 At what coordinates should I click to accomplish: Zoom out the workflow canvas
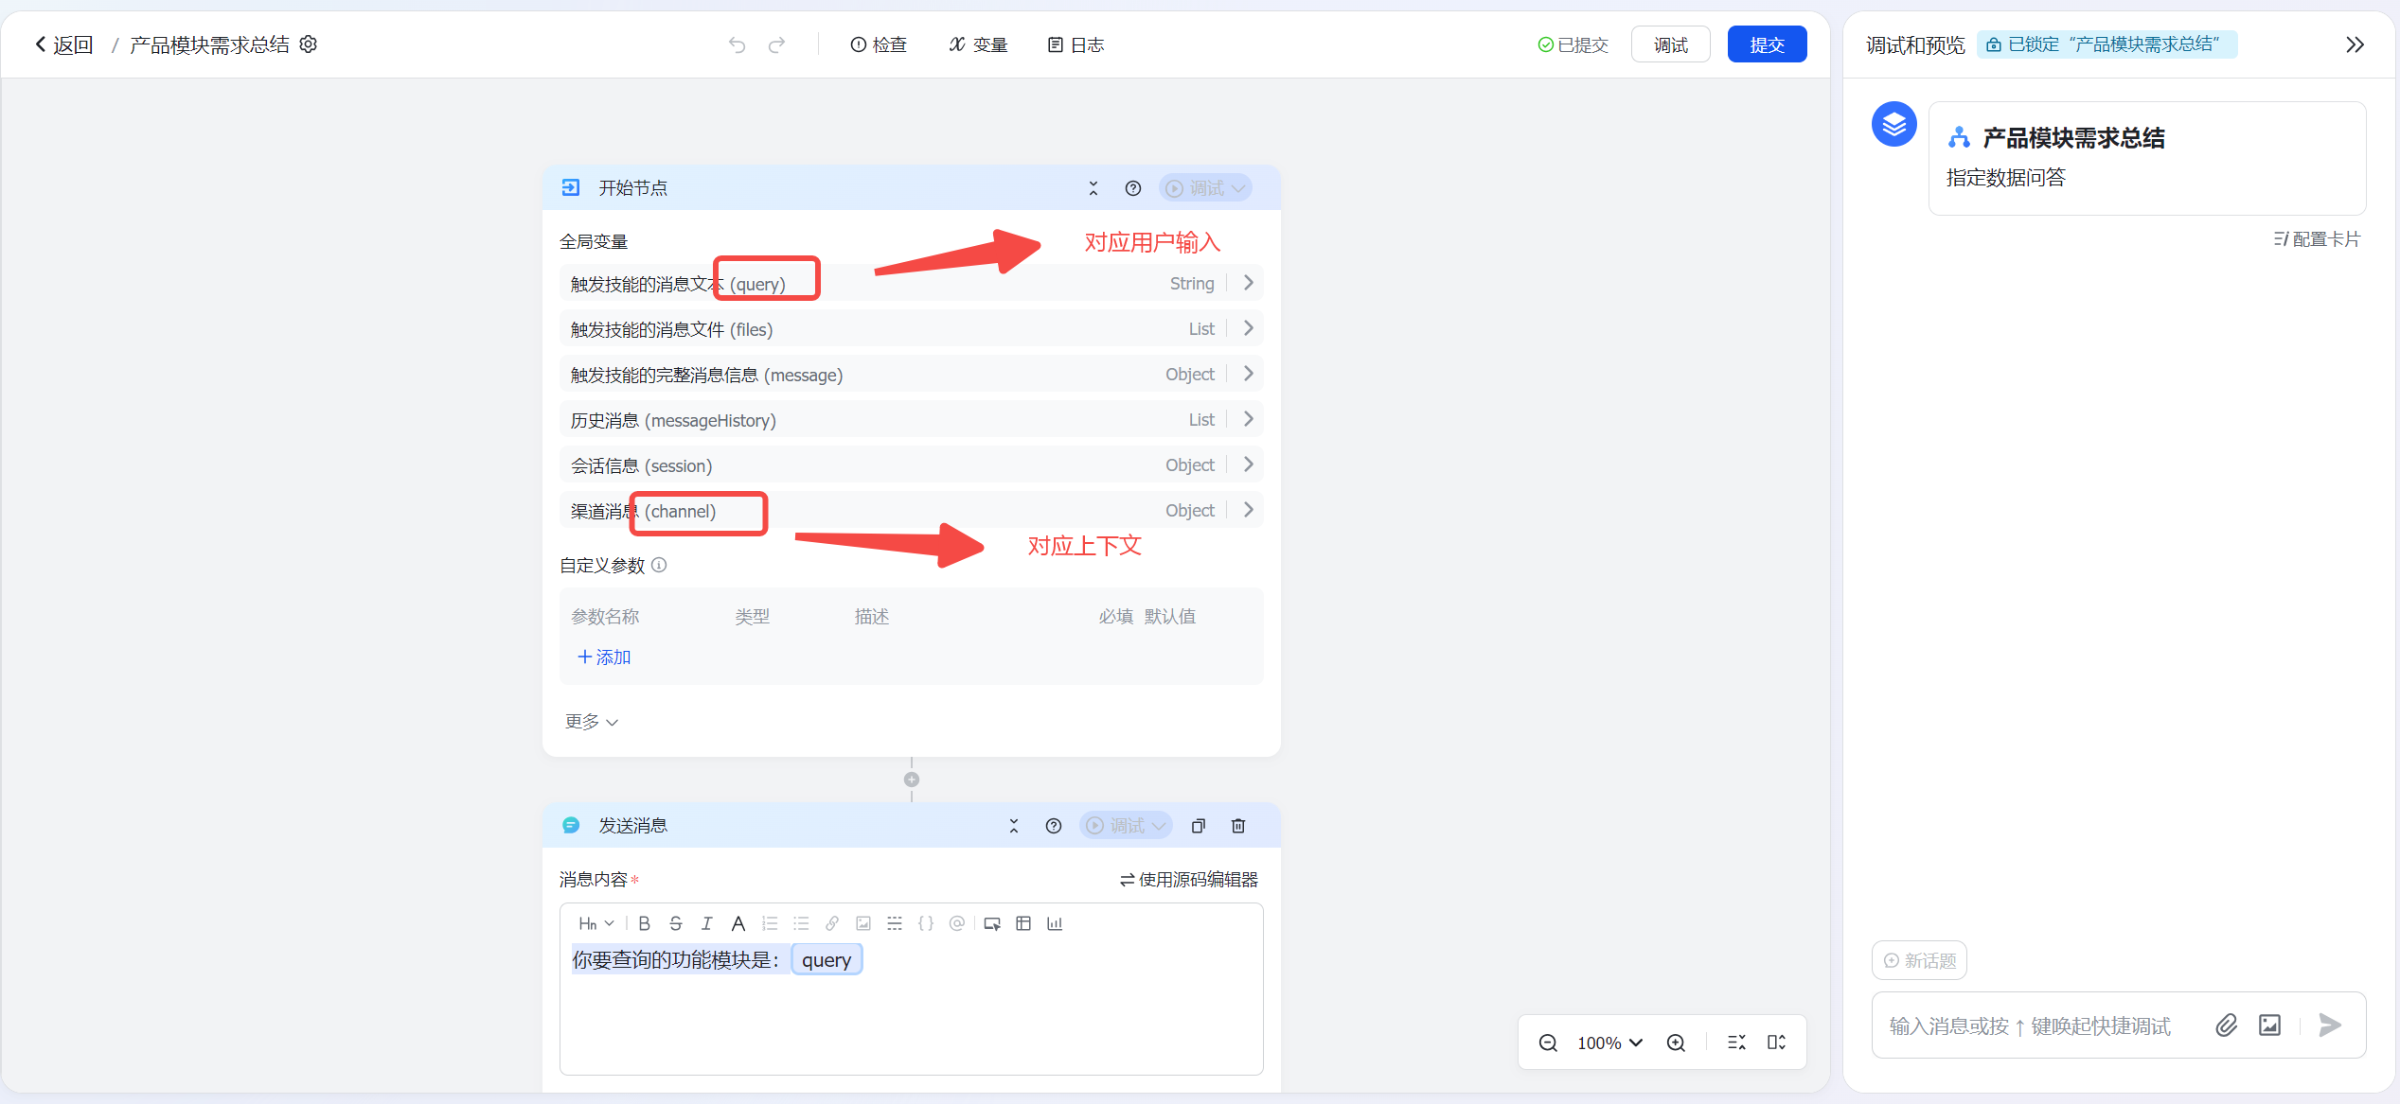[1549, 1043]
